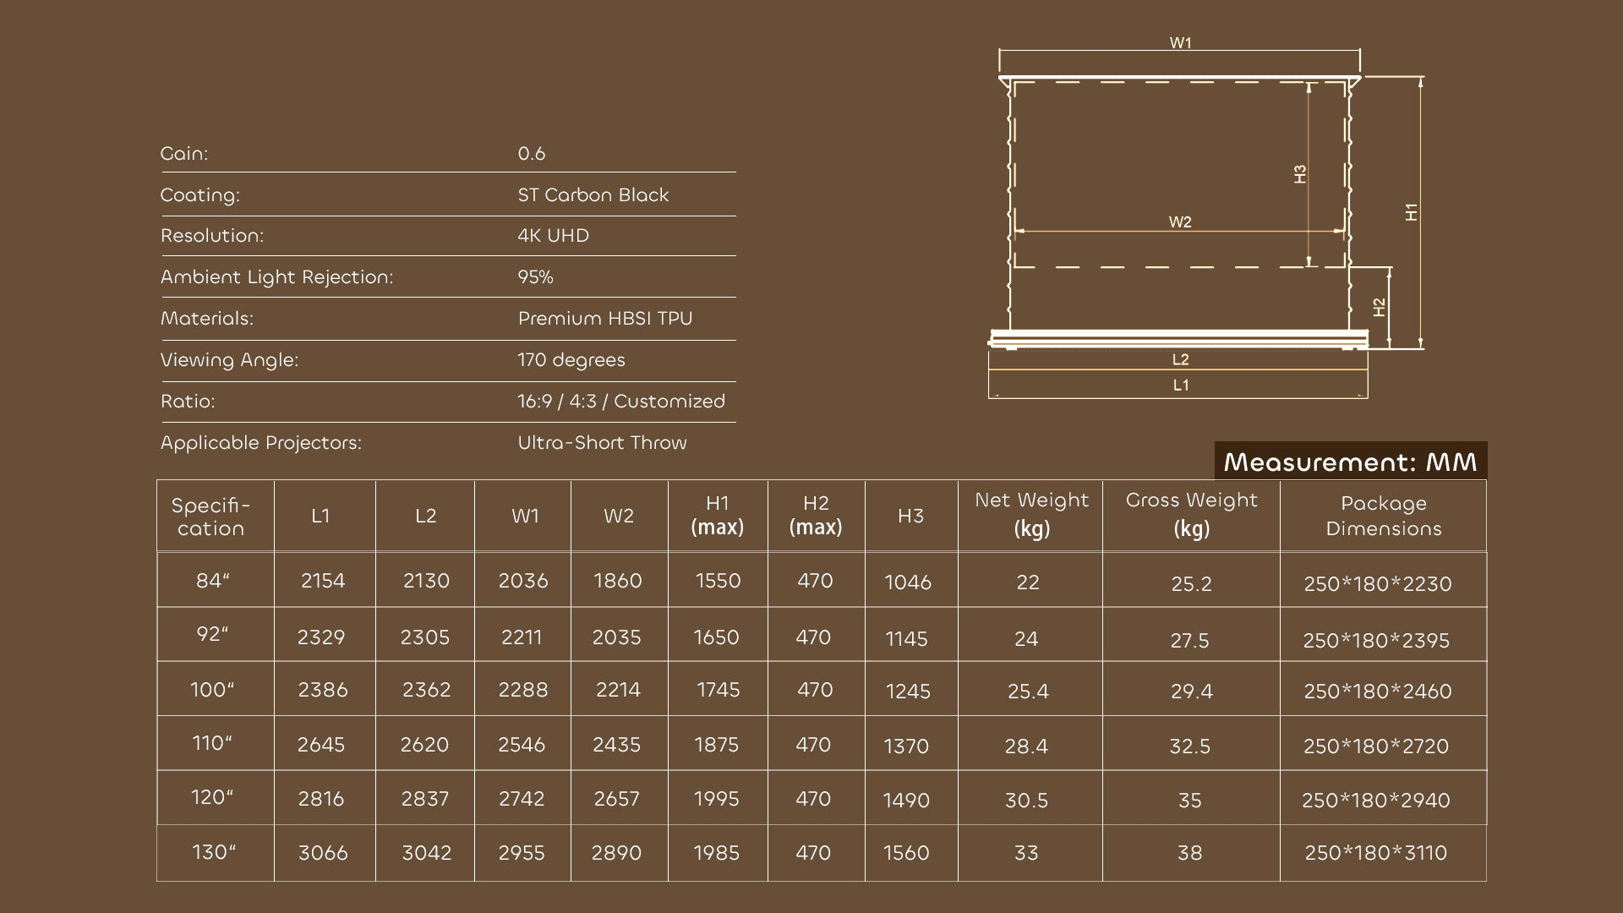Click the Specification column header
Screen dimensions: 1623x913
pyautogui.click(x=211, y=517)
